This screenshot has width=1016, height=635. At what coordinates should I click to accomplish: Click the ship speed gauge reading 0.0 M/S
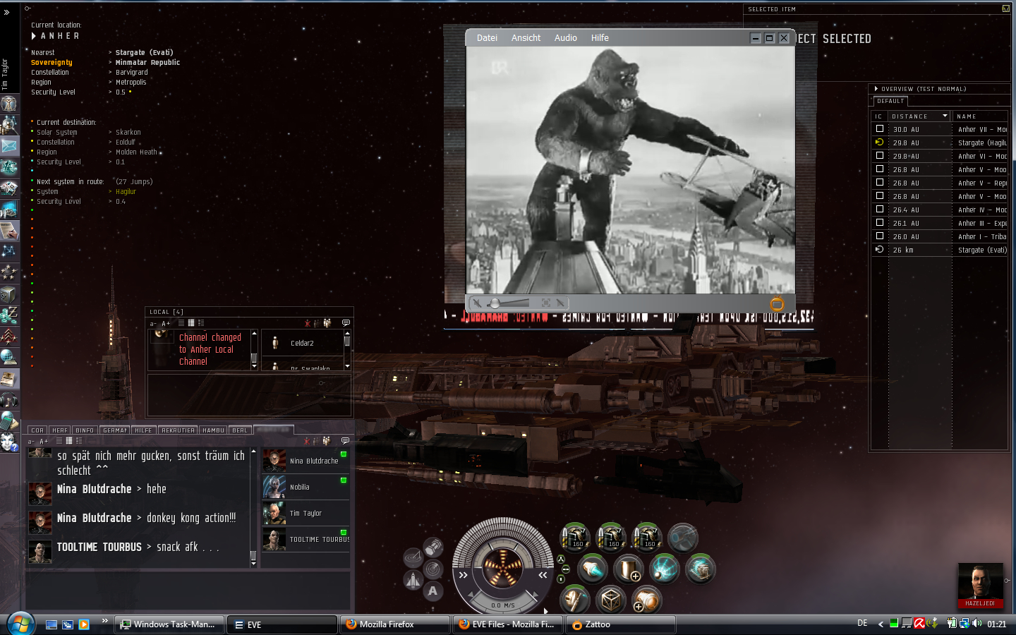click(x=503, y=605)
